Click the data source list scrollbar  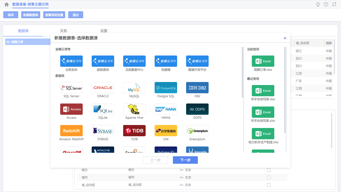click(242, 72)
